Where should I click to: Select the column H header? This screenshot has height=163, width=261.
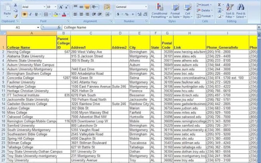click(190, 33)
